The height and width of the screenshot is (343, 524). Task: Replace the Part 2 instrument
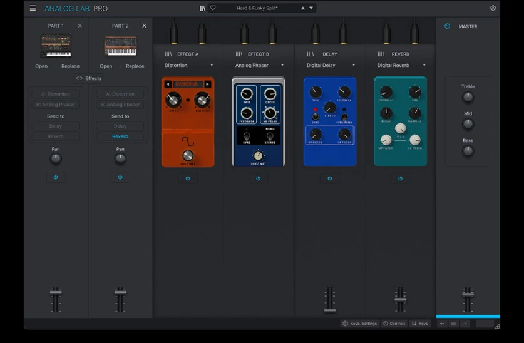[x=135, y=66]
